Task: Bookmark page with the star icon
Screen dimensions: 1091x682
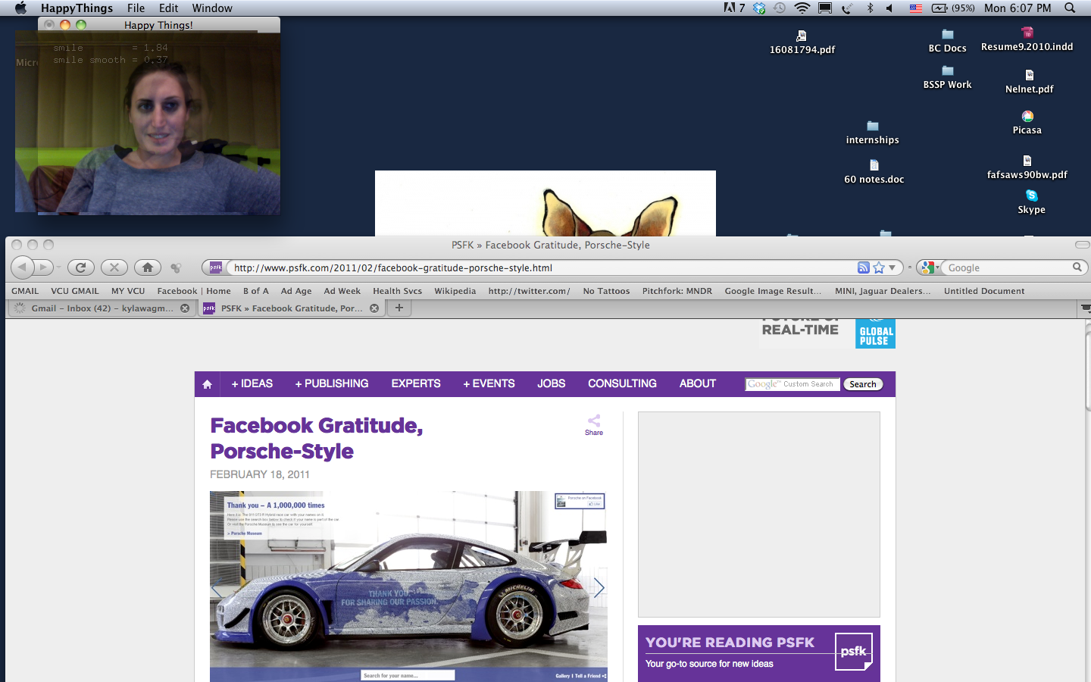Action: point(878,267)
